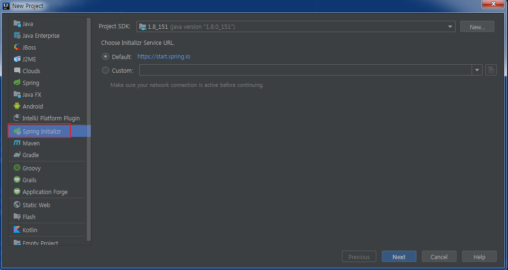Select the 'Kotlin' list entry text
The height and width of the screenshot is (270, 508).
(30, 230)
